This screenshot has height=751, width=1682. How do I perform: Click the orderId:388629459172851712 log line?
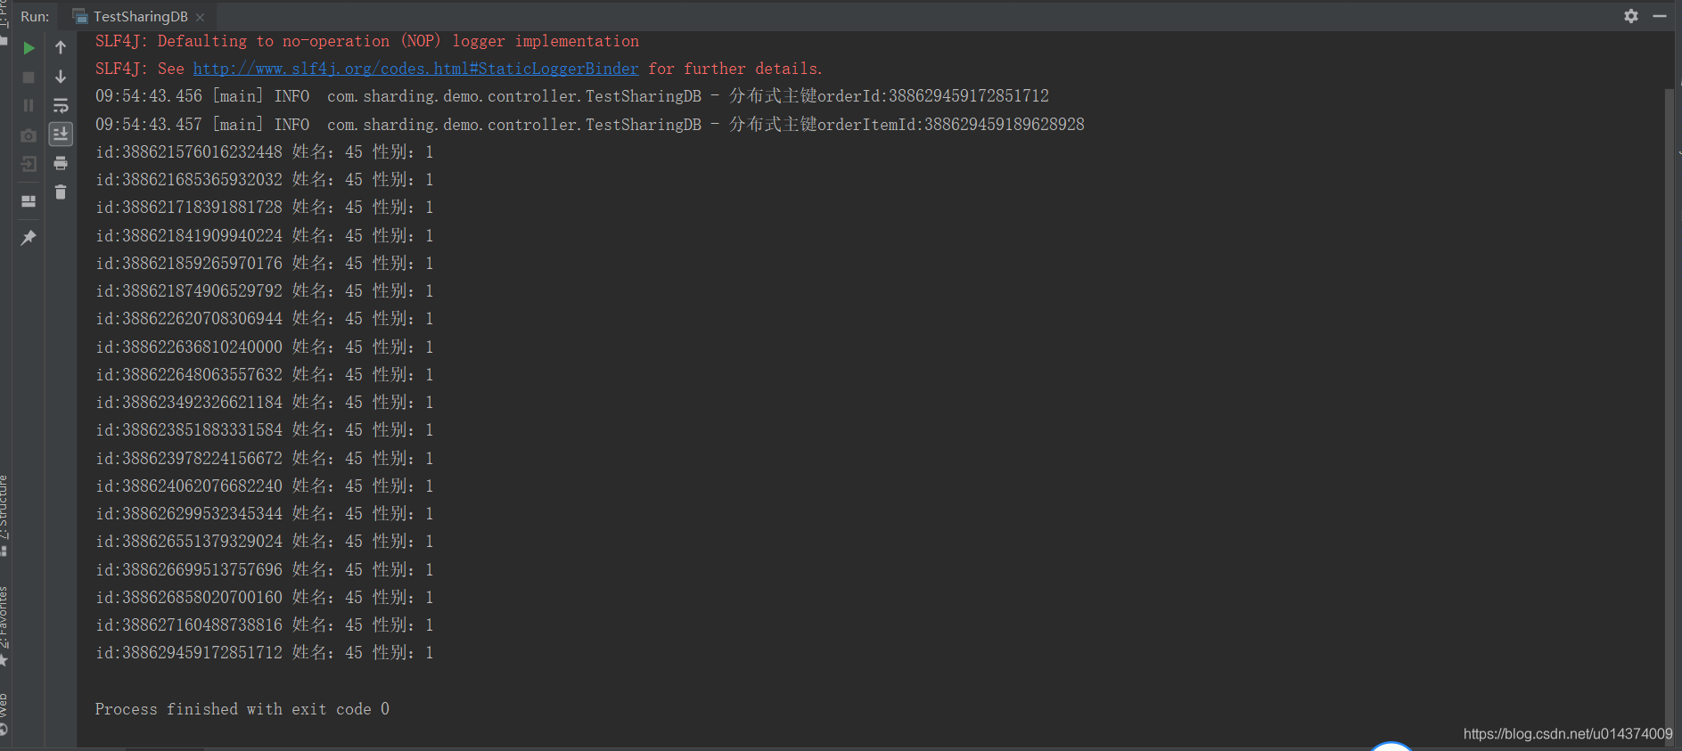click(x=572, y=96)
